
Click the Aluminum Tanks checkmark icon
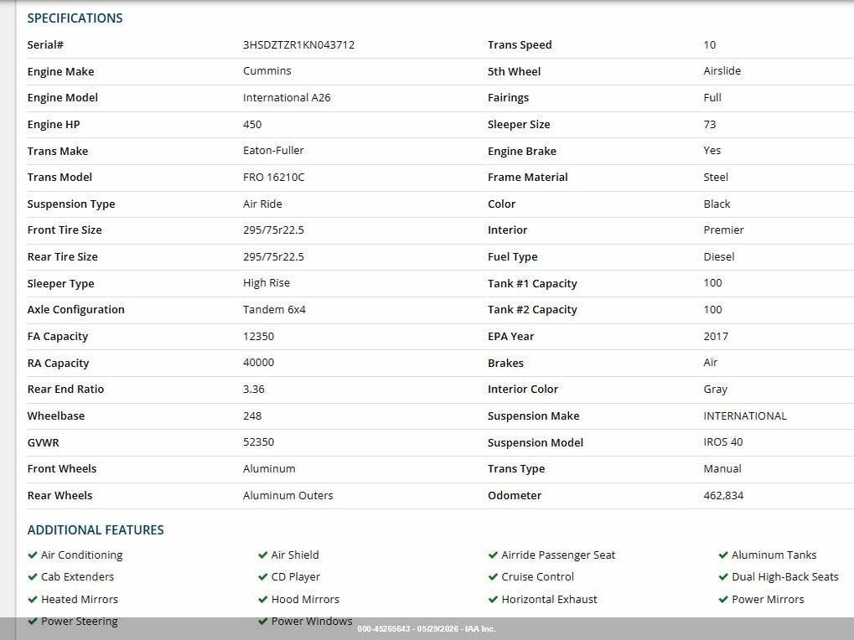[x=723, y=555]
